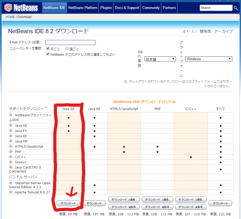Download PHP bundle x64 version
Image resolution: width=241 pixels, height=219 pixels.
pyautogui.click(x=157, y=207)
